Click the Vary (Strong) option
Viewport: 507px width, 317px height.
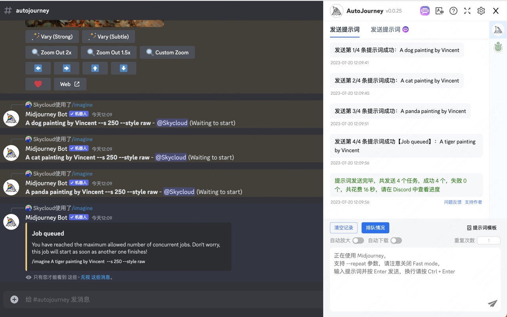tap(52, 36)
